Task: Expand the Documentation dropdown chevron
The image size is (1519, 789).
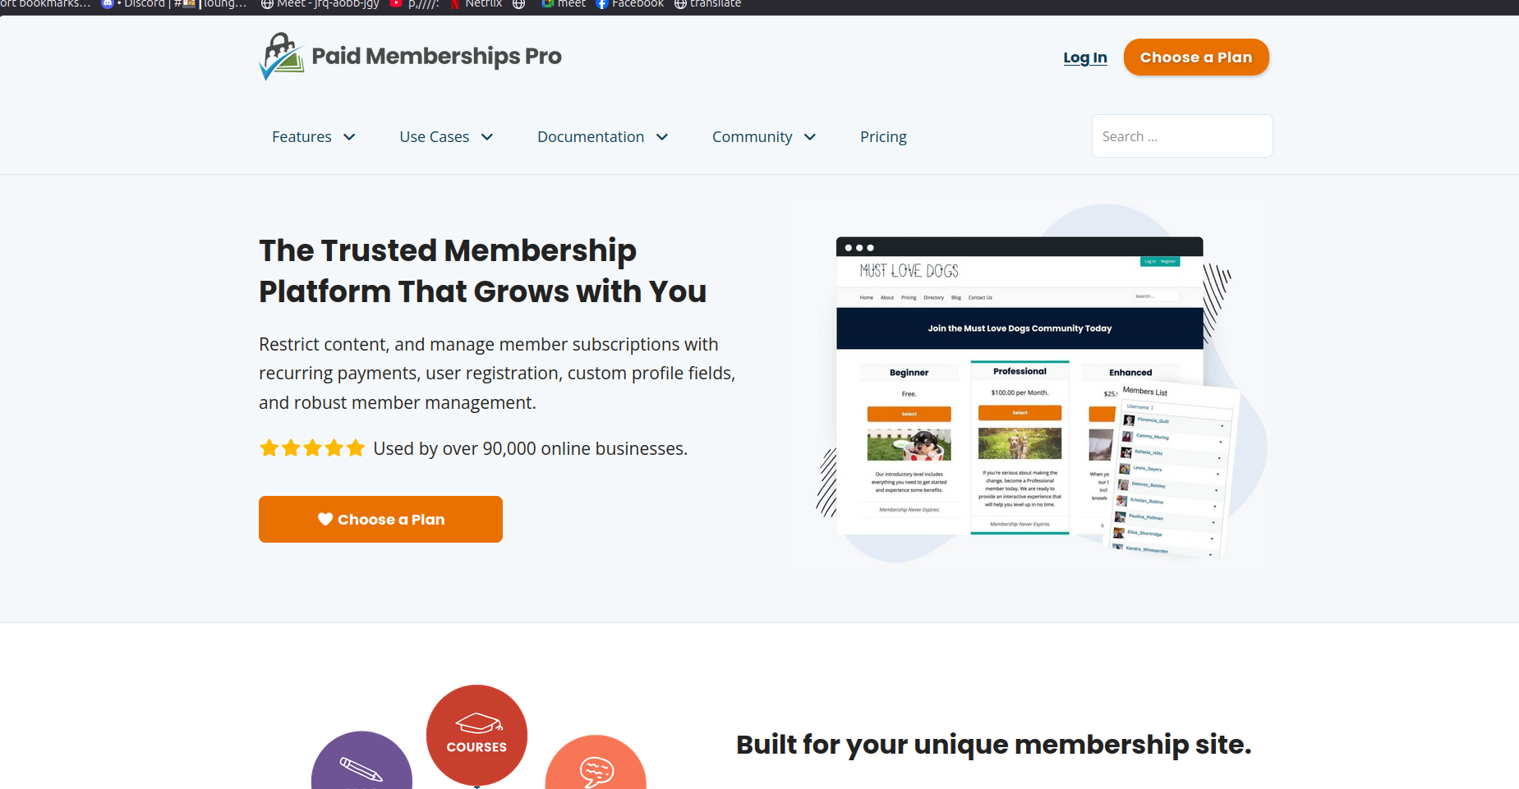Action: click(x=662, y=137)
